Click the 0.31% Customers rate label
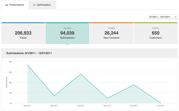The width and height of the screenshot is (179, 111). click(x=155, y=28)
